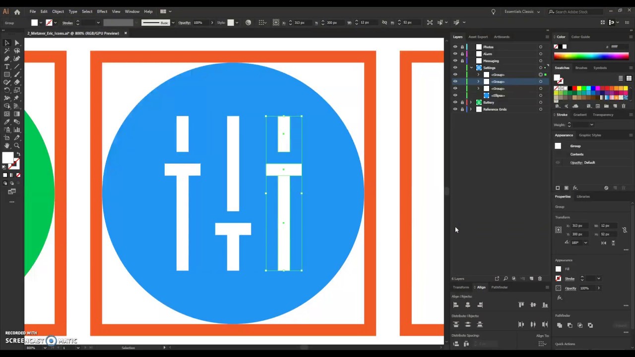Locate object with Layers panel magnifier

point(506,279)
